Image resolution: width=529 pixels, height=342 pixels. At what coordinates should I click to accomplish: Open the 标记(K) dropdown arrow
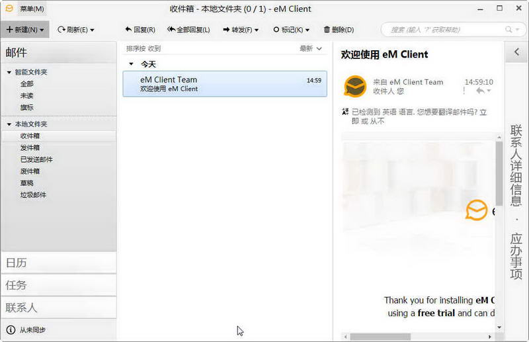(x=307, y=30)
